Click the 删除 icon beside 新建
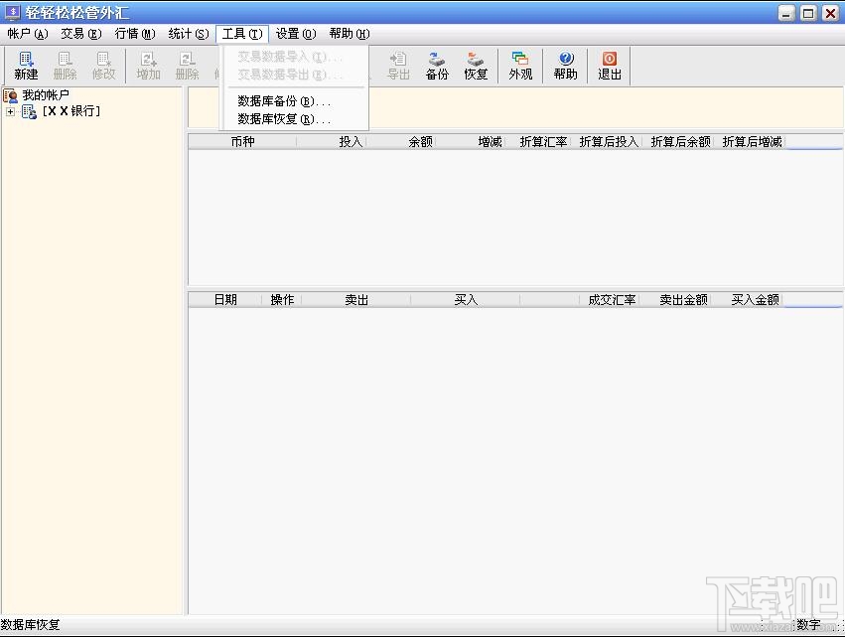The image size is (845, 637). tap(65, 66)
